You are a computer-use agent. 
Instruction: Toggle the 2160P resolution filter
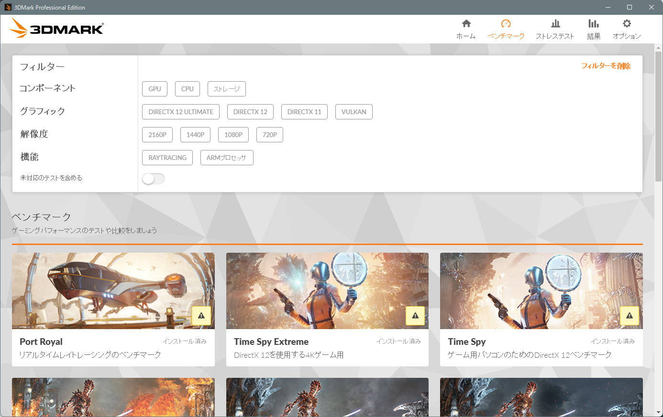(x=157, y=135)
